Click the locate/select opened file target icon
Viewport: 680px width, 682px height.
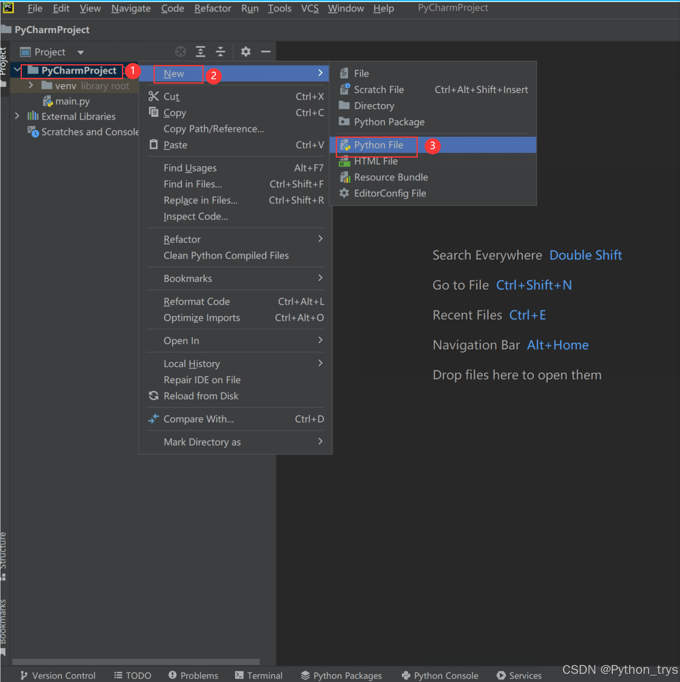[x=181, y=52]
